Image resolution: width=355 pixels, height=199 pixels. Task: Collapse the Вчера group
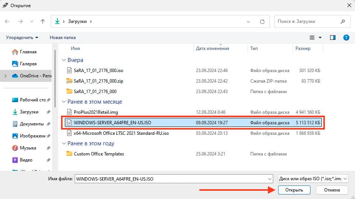pyautogui.click(x=63, y=60)
